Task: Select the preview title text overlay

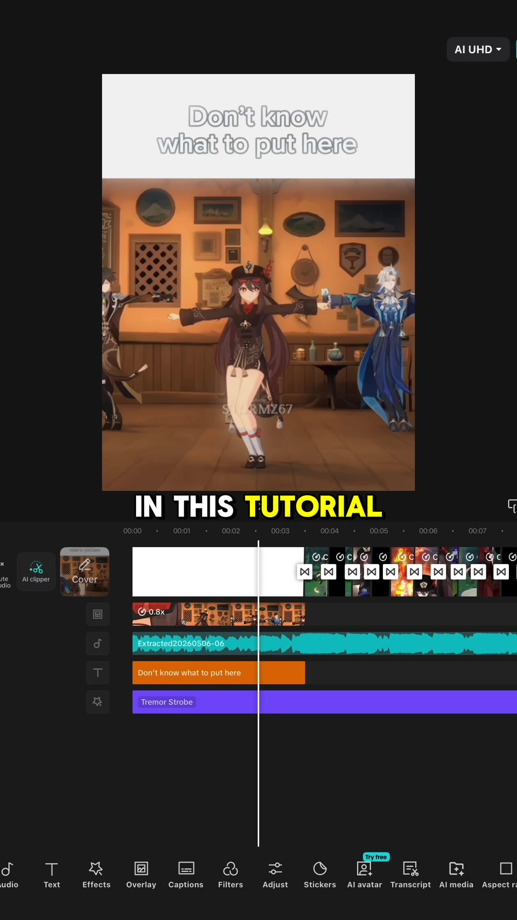Action: pos(258,130)
